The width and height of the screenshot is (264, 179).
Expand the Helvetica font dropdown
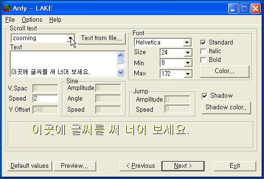(187, 43)
